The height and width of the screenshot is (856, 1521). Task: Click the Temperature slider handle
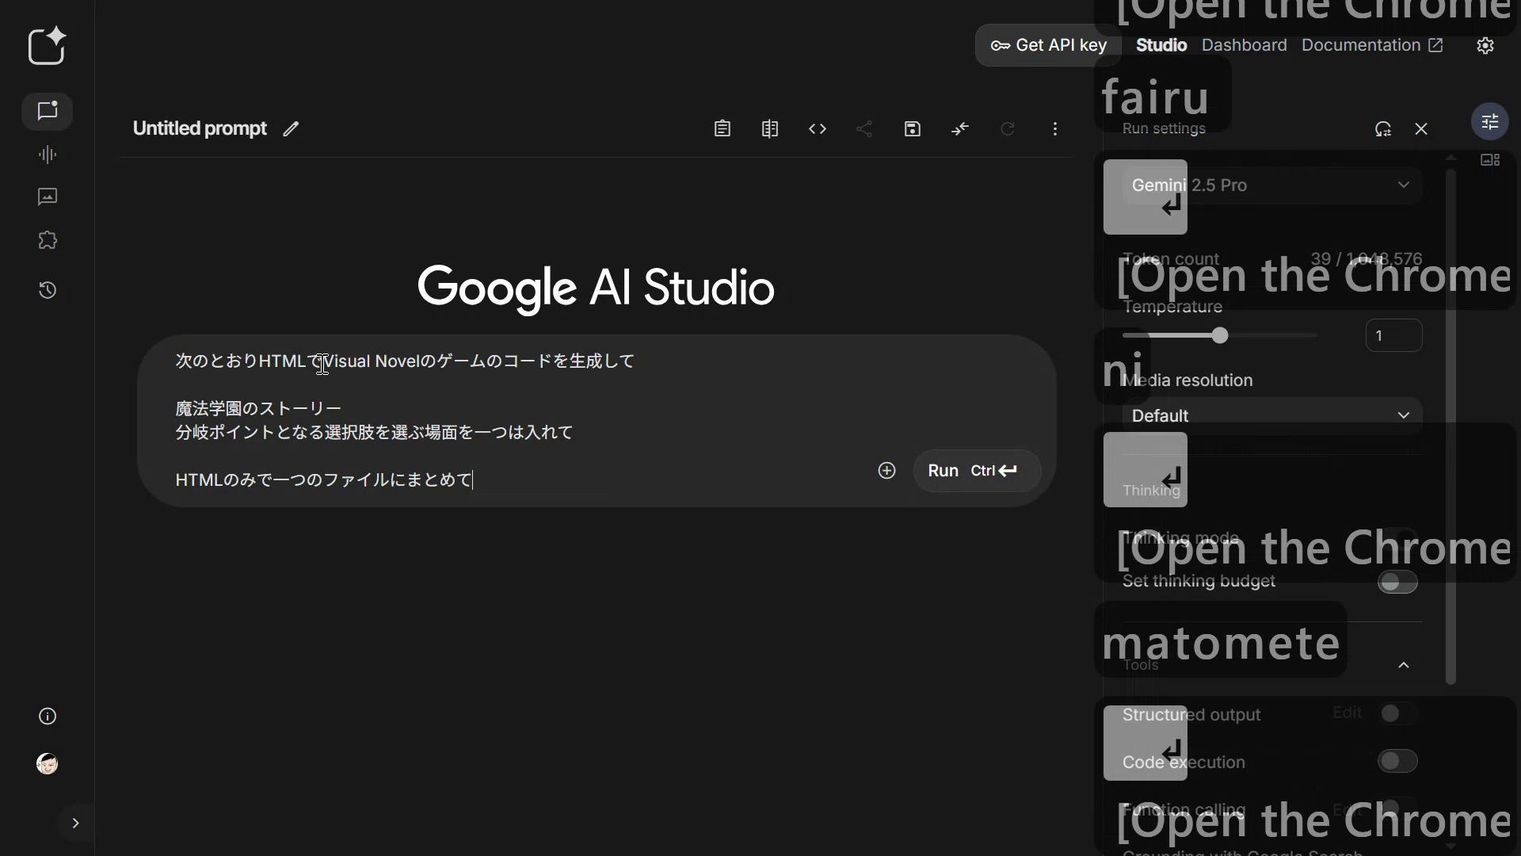[1220, 336]
